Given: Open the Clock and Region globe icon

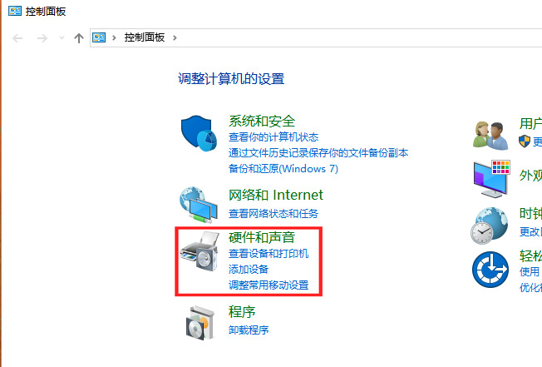Looking at the screenshot, I should [x=489, y=226].
